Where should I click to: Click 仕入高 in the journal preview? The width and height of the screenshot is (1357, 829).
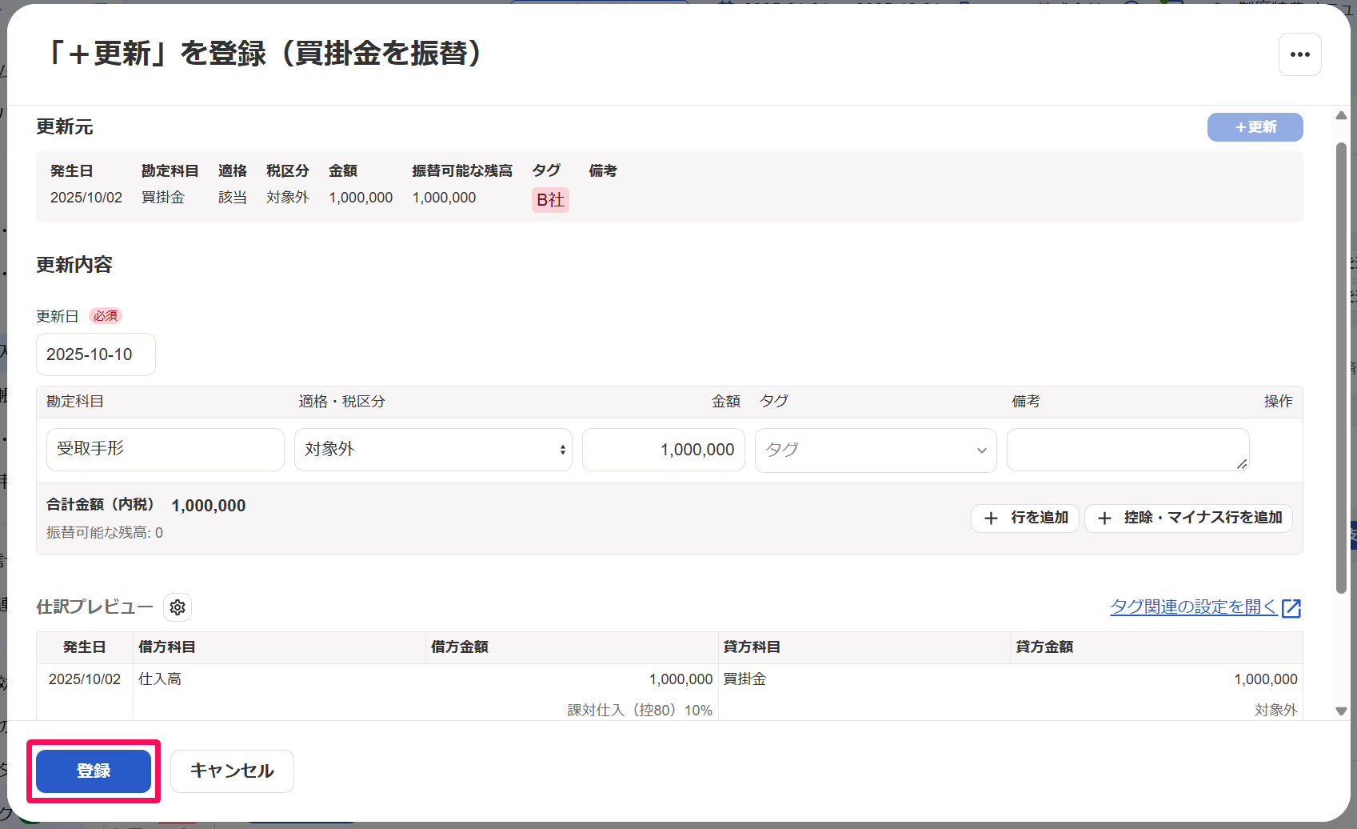click(160, 679)
